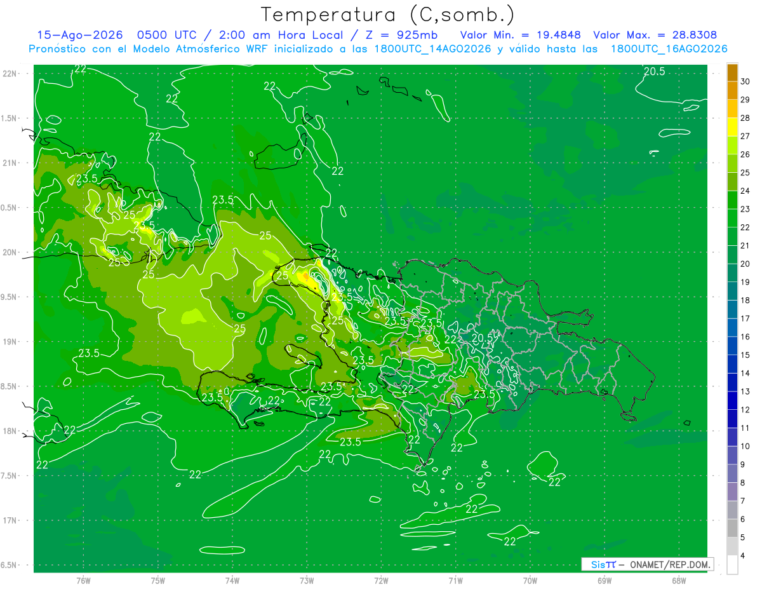The image size is (762, 589).
Task: Click the '69W' longitude axis label
Action: (x=605, y=580)
